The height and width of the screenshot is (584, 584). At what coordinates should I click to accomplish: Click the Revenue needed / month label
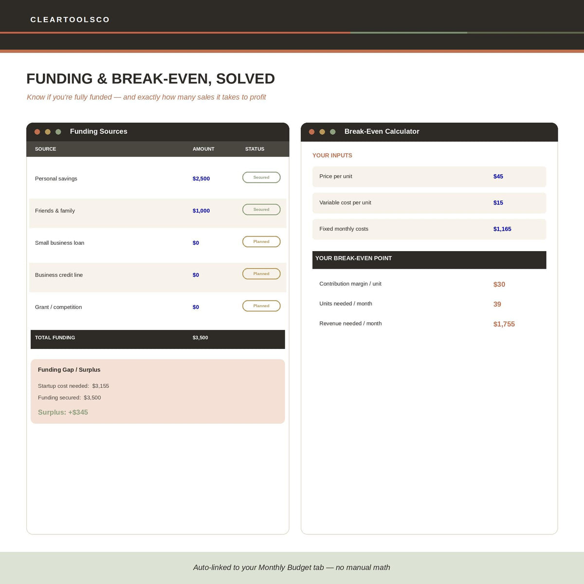click(350, 324)
